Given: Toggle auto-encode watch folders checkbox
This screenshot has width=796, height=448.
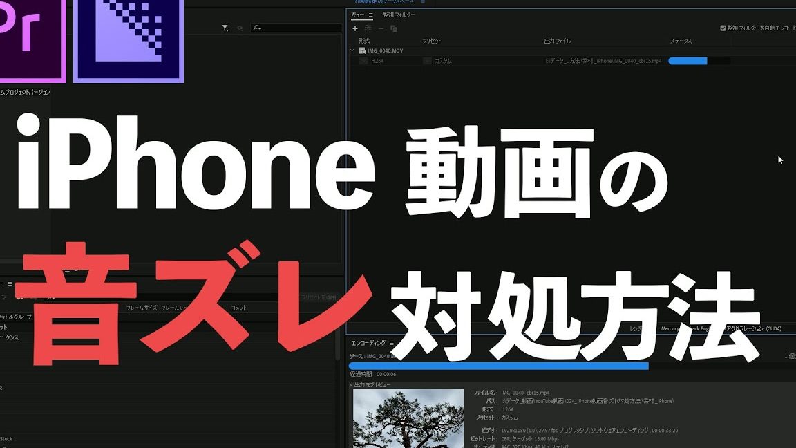Looking at the screenshot, I should 723,28.
